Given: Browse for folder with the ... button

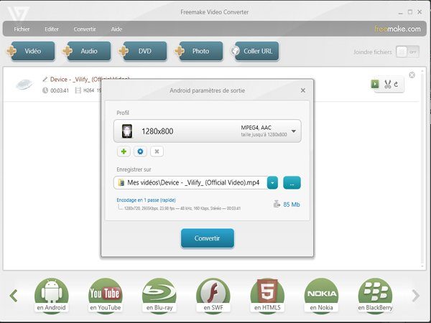Looking at the screenshot, I should click(292, 182).
